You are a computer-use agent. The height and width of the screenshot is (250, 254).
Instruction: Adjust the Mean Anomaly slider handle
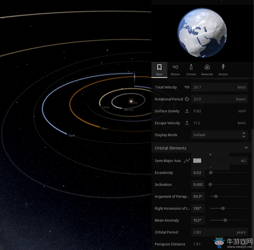click(225, 220)
